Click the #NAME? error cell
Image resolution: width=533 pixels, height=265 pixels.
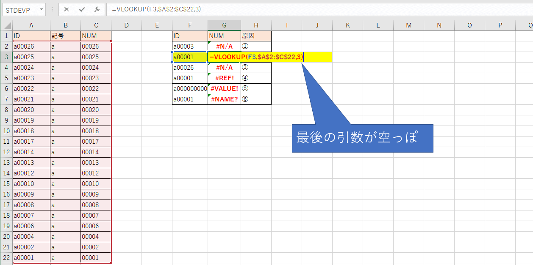(224, 99)
